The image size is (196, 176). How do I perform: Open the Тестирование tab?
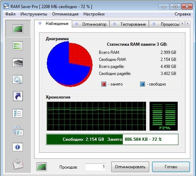click(x=129, y=24)
